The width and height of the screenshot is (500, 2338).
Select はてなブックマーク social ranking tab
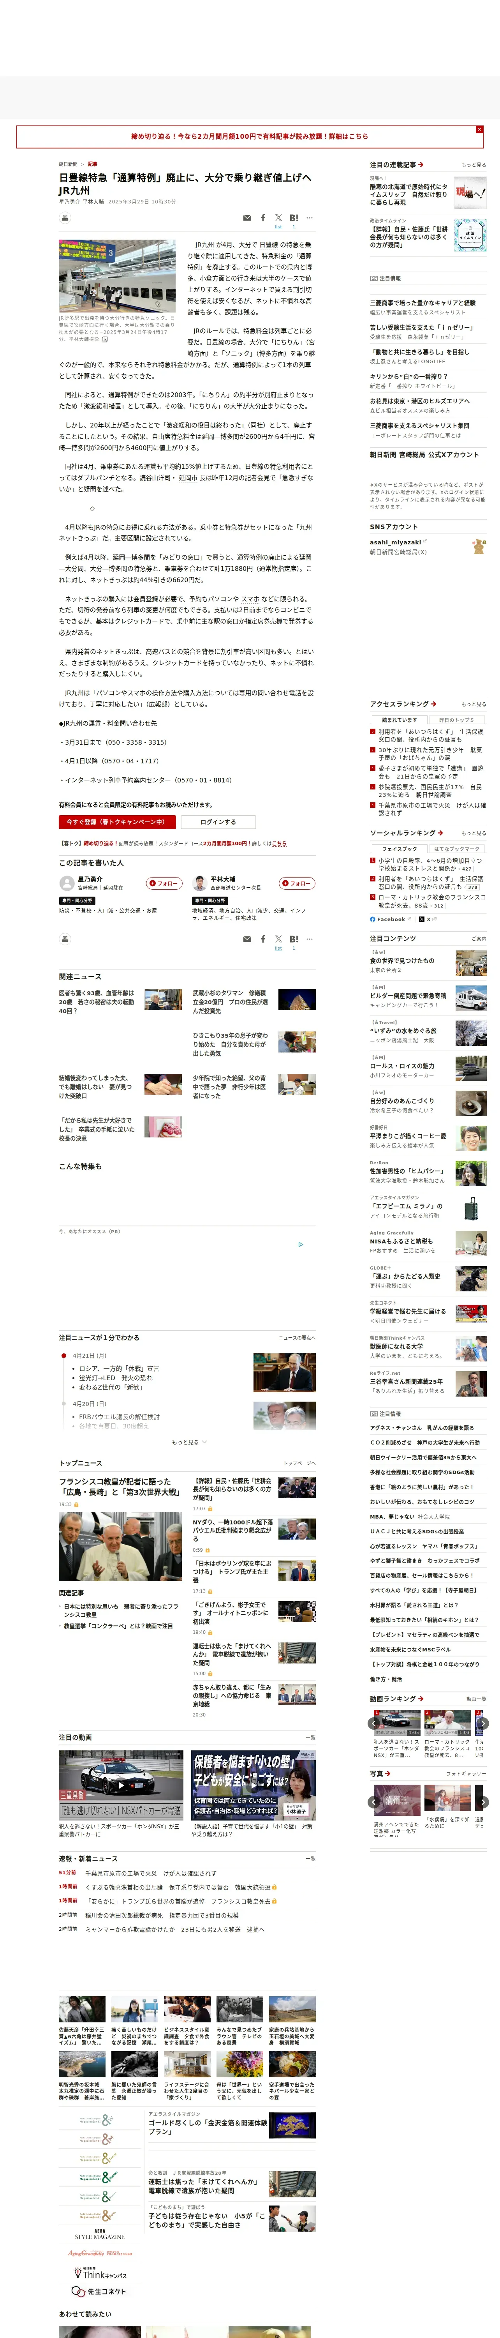456,849
